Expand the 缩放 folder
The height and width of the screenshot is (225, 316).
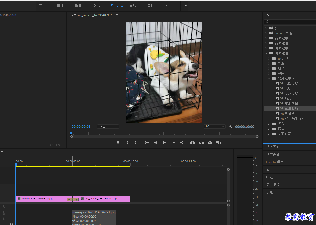(x=269, y=129)
